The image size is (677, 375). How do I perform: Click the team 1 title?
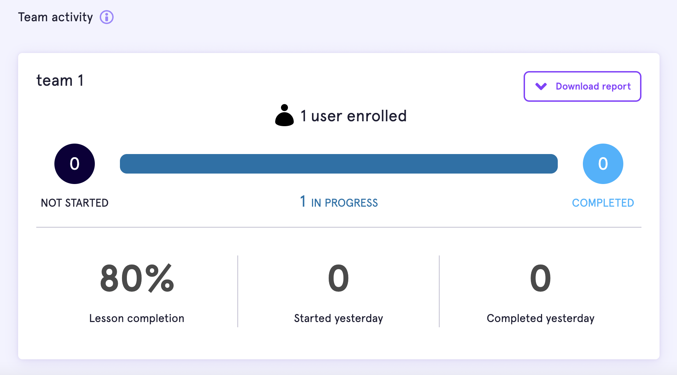[60, 81]
